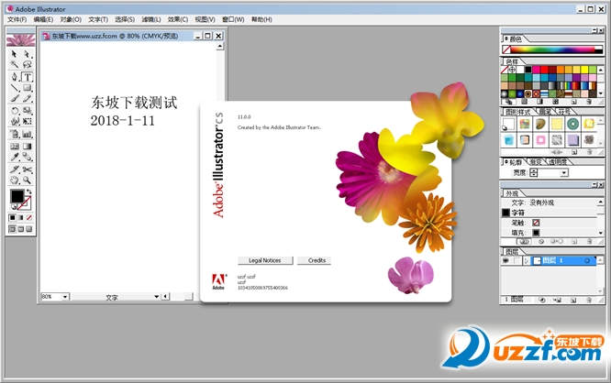611x383 pixels.
Task: Click the trash icon in Appearance panel
Action: click(x=589, y=241)
